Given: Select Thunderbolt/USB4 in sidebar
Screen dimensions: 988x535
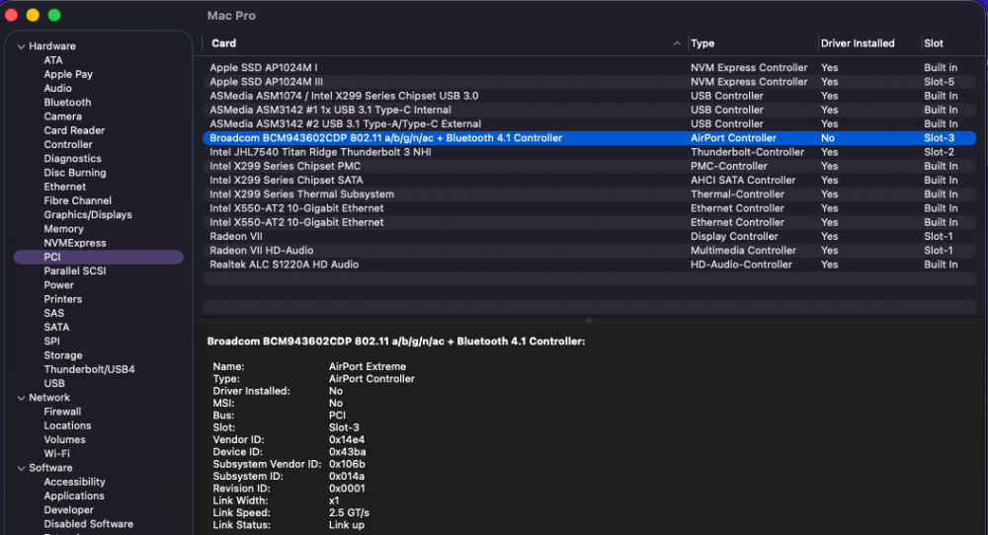Looking at the screenshot, I should tap(89, 369).
